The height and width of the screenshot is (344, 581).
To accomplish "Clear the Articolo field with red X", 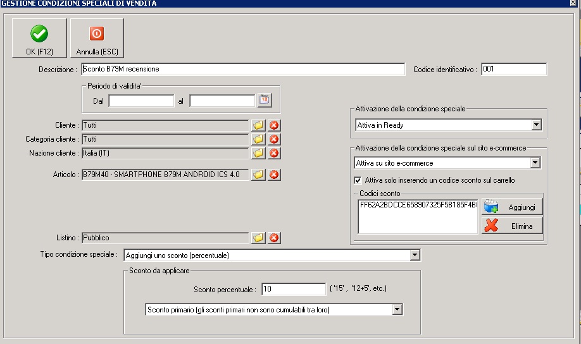I will 274,175.
